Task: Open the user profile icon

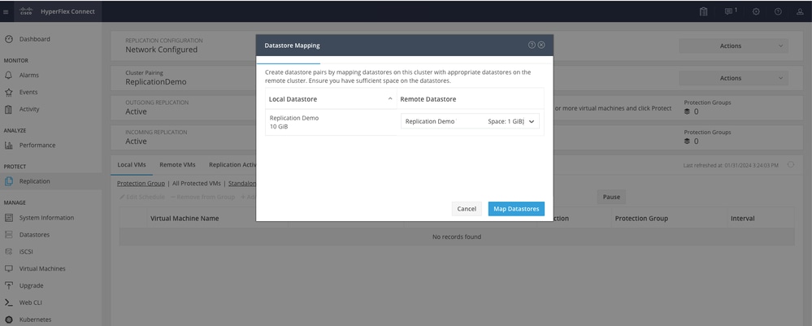Action: pos(800,11)
